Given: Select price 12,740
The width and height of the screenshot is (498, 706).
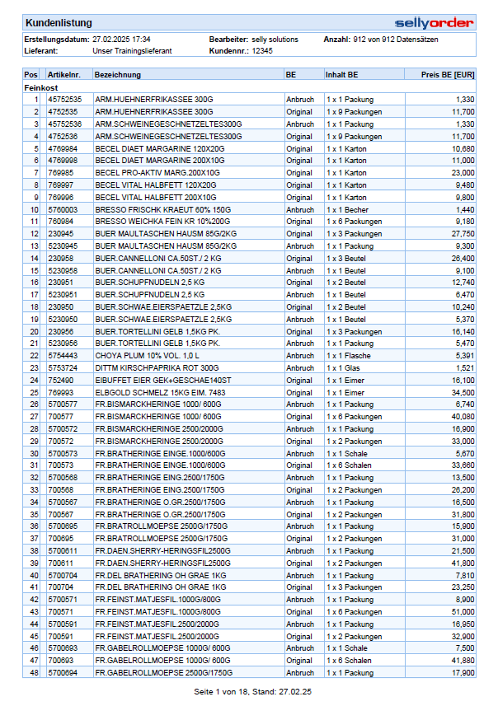Looking at the screenshot, I should click(463, 283).
